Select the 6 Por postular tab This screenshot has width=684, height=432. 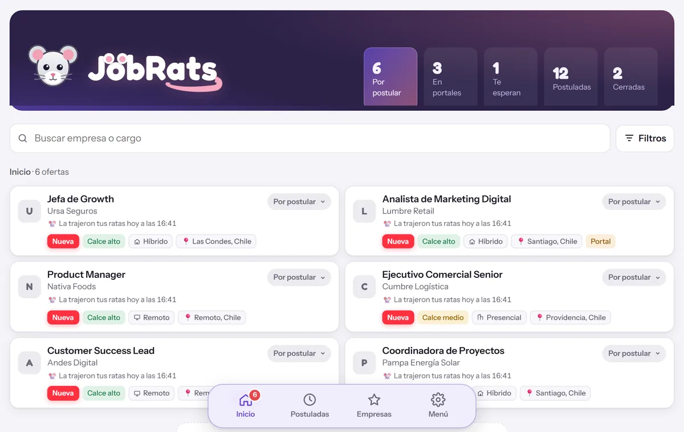click(390, 76)
